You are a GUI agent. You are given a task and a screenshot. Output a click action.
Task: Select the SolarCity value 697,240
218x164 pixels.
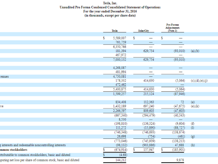click(149, 106)
